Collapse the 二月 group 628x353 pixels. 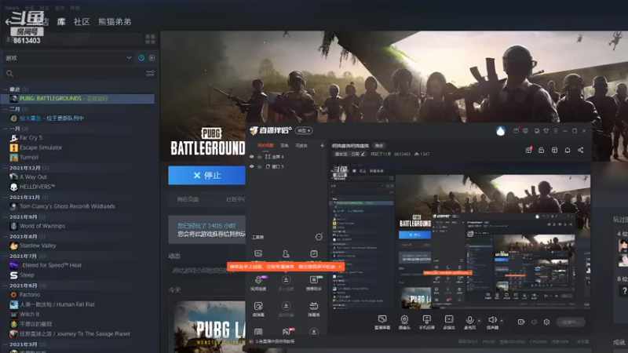(x=5, y=109)
